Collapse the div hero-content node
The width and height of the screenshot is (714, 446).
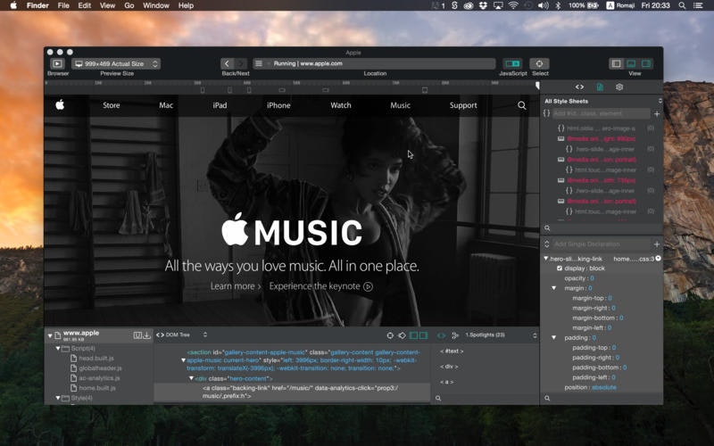(x=191, y=378)
